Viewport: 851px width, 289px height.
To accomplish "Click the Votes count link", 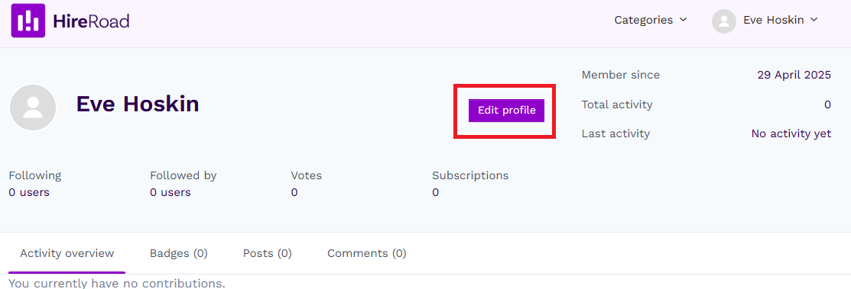I will point(294,192).
